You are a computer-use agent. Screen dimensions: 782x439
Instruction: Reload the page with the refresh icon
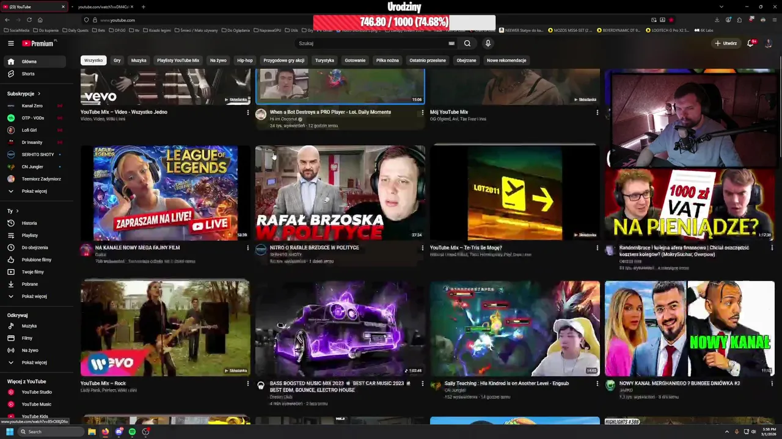(29, 20)
